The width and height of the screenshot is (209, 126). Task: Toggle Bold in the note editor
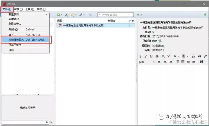(x=140, y=56)
